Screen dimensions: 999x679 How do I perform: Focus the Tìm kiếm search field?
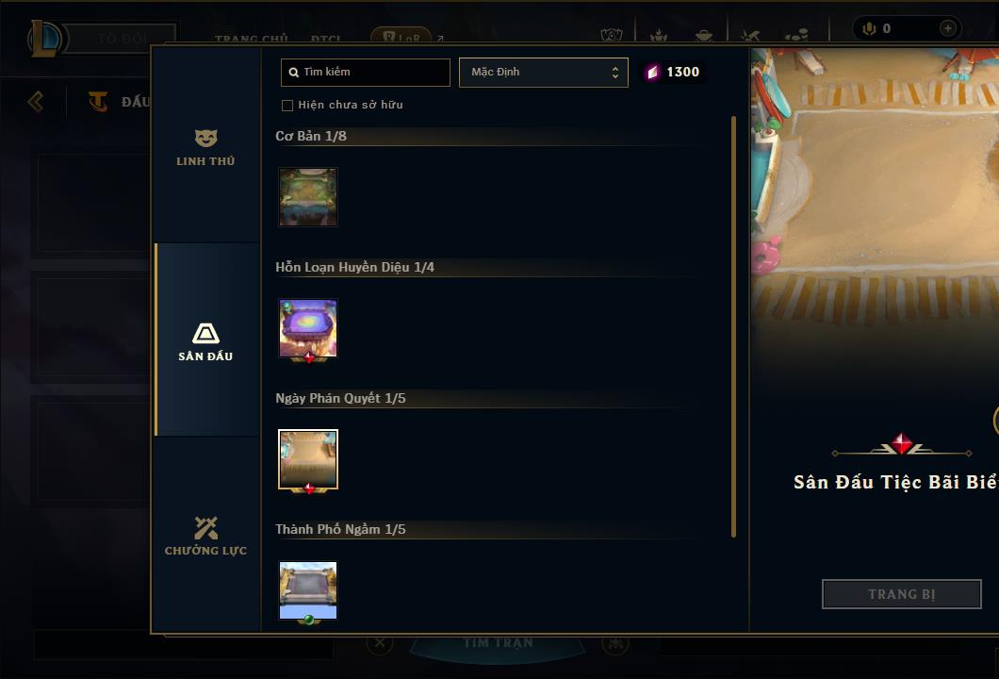pyautogui.click(x=365, y=72)
